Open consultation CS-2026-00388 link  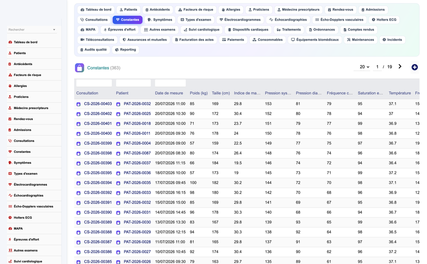(98, 232)
